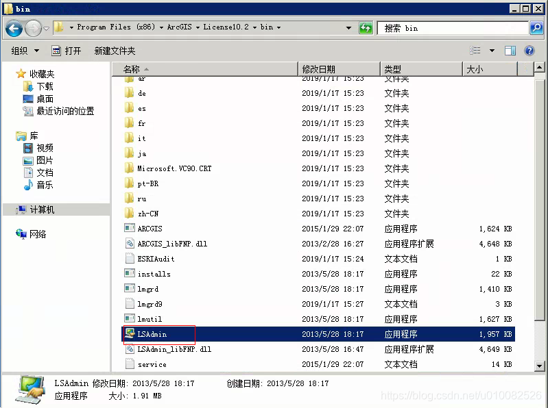Open the 文档 library
The width and height of the screenshot is (548, 408).
click(x=38, y=173)
